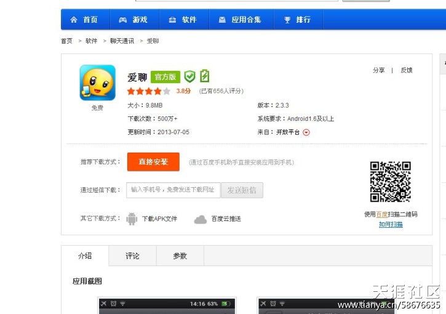Open the second app screenshot thumbnail
Image resolution: width=446 pixels, height=314 pixels.
click(x=326, y=306)
